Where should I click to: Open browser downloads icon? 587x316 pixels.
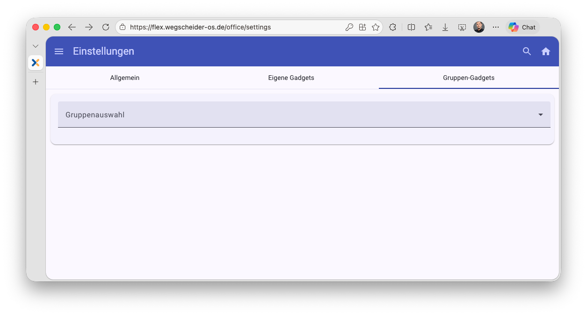pyautogui.click(x=445, y=27)
